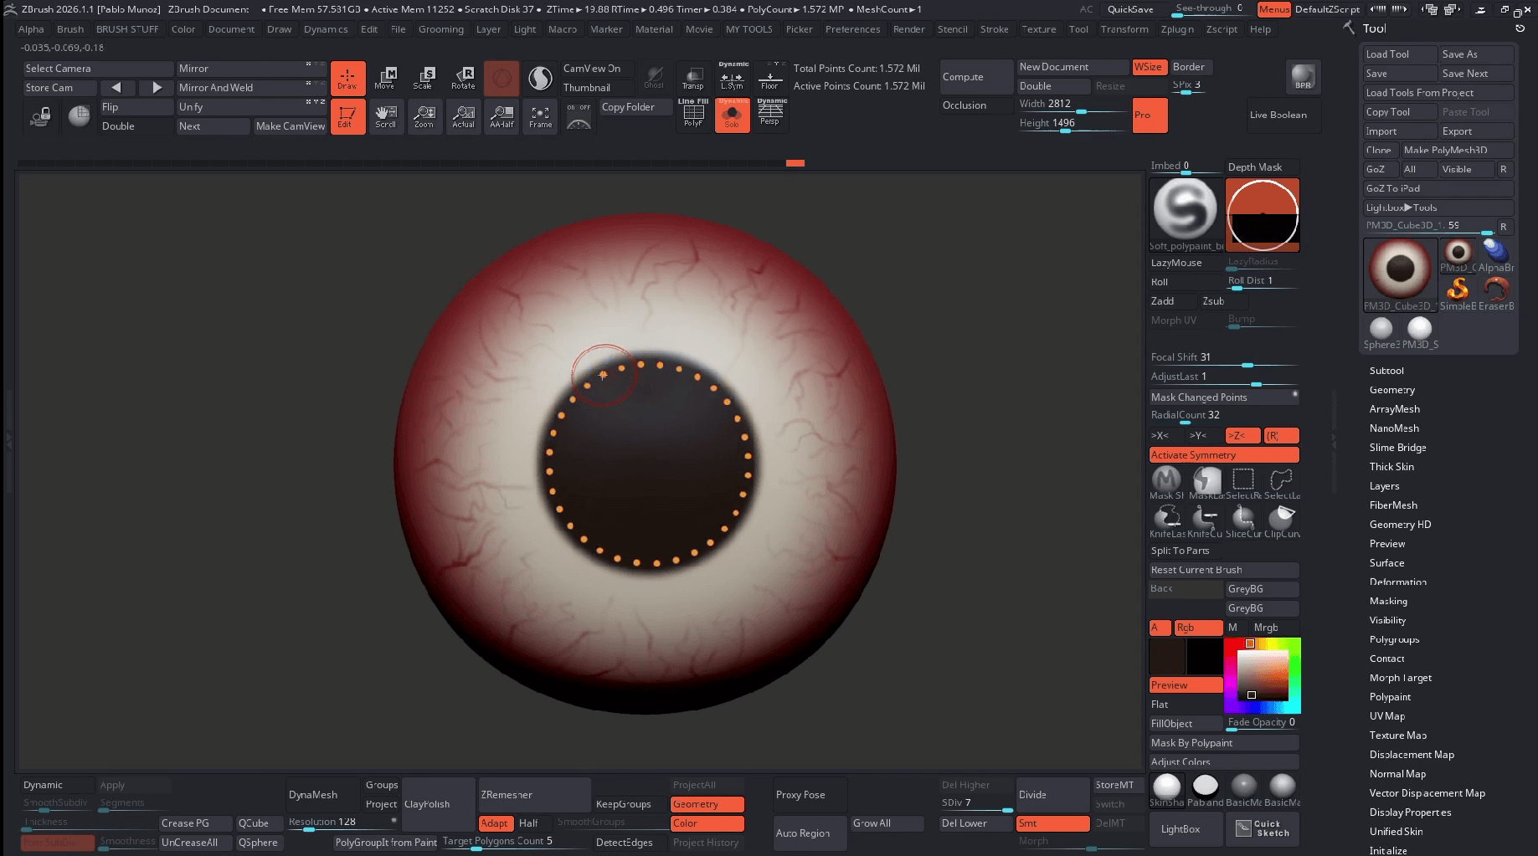Toggle the Floor grid icon

(x=769, y=78)
